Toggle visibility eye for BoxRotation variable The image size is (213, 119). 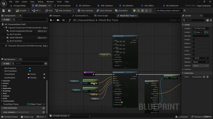tap(44, 78)
